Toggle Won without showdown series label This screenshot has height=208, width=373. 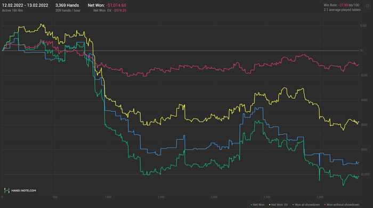coord(343,205)
